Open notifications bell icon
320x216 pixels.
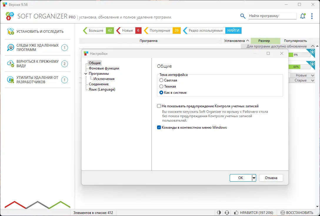(x=303, y=16)
